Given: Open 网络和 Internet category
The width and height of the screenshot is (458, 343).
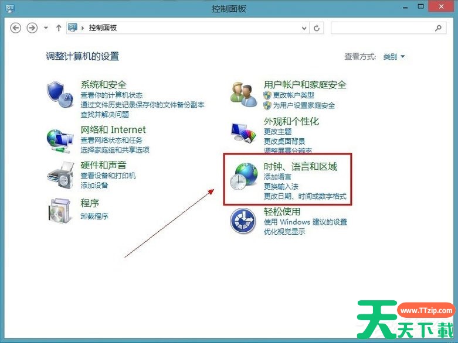Looking at the screenshot, I should coord(113,129).
